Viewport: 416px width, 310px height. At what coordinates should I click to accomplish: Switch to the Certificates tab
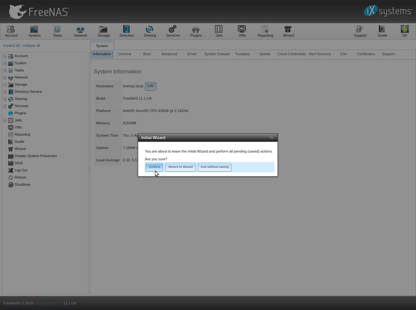[x=366, y=54]
